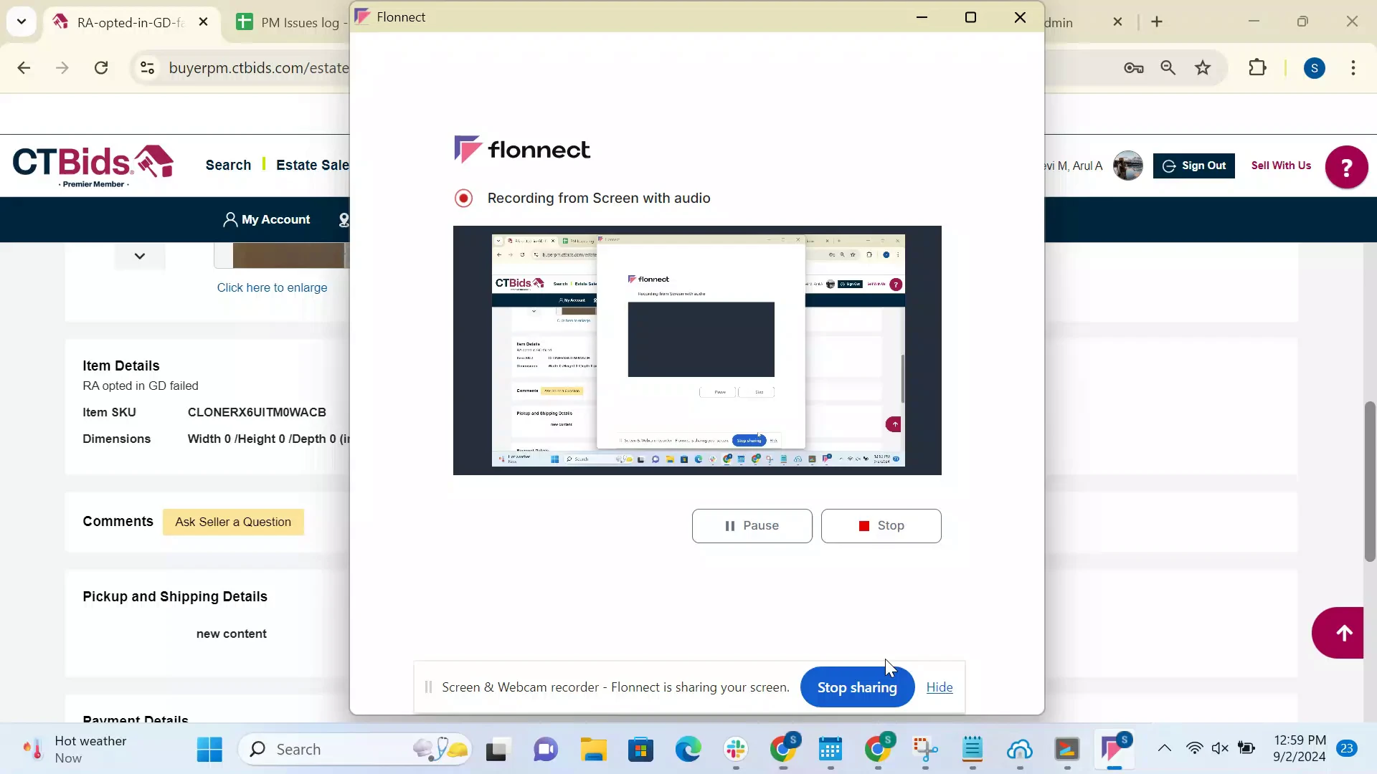This screenshot has height=774, width=1377.
Task: Open the Search link in CTBids header
Action: [x=228, y=165]
